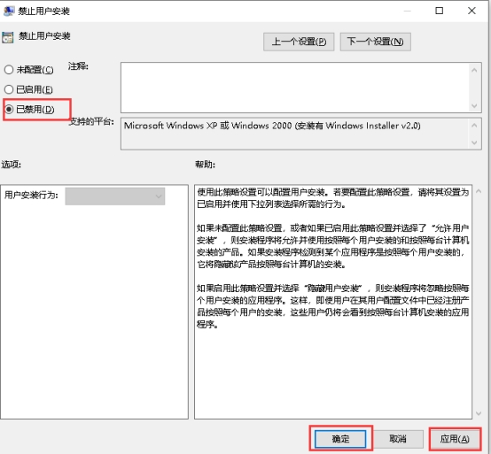Click the comment box scroll up arrow
Screen dimensions: 491x454
474,70
